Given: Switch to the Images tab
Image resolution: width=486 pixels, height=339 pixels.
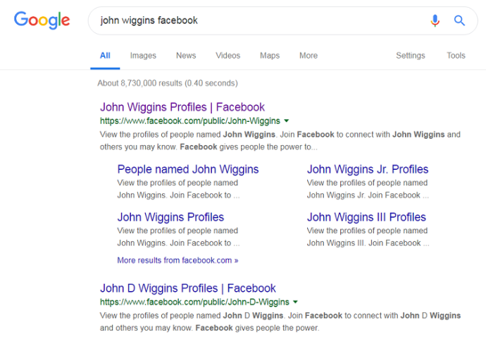Looking at the screenshot, I should [143, 56].
